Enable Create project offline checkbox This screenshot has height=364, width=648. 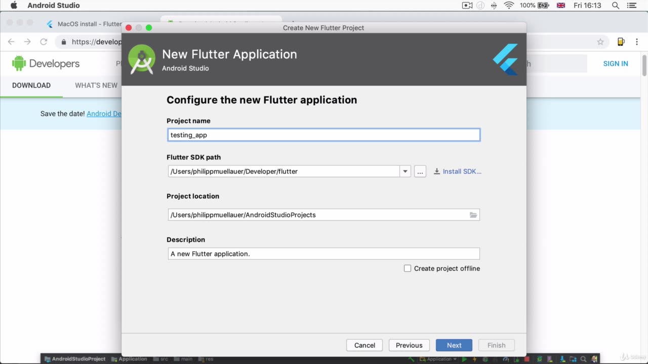pyautogui.click(x=408, y=268)
